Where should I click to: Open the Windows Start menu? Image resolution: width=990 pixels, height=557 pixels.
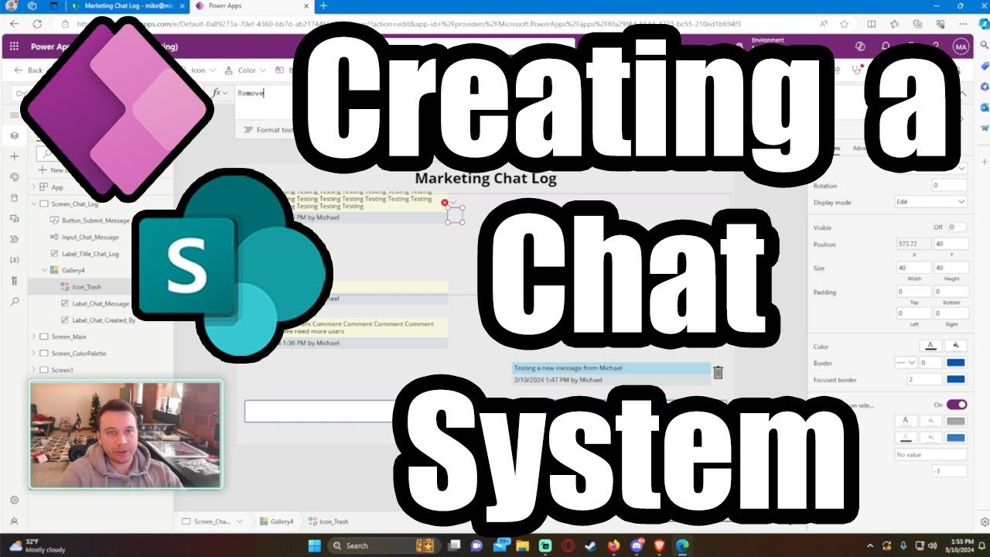(315, 545)
